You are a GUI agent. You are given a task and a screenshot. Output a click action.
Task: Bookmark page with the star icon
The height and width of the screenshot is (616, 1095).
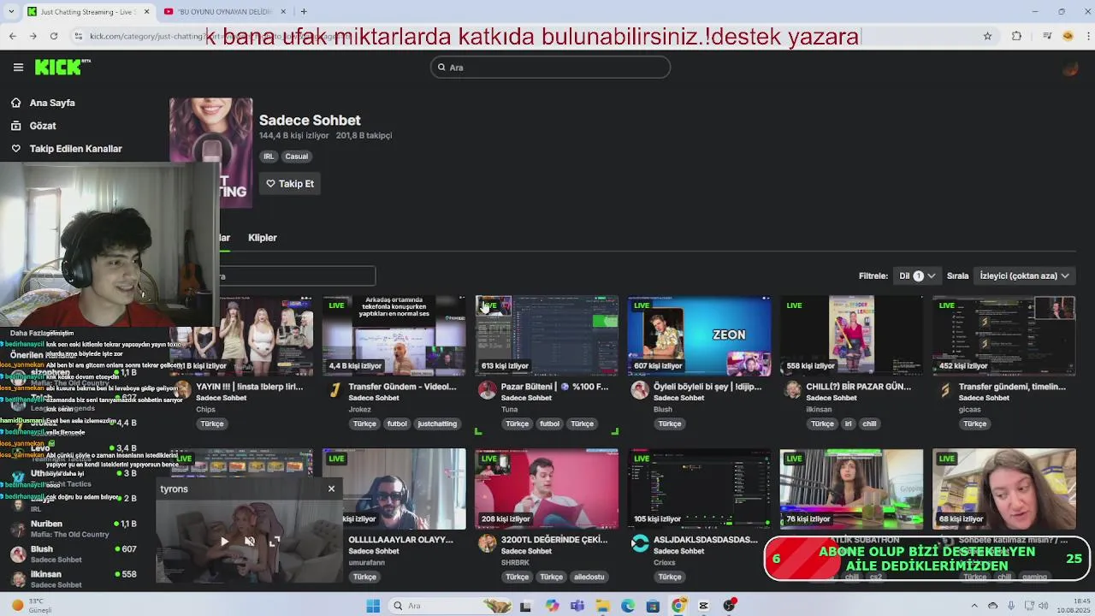point(987,36)
